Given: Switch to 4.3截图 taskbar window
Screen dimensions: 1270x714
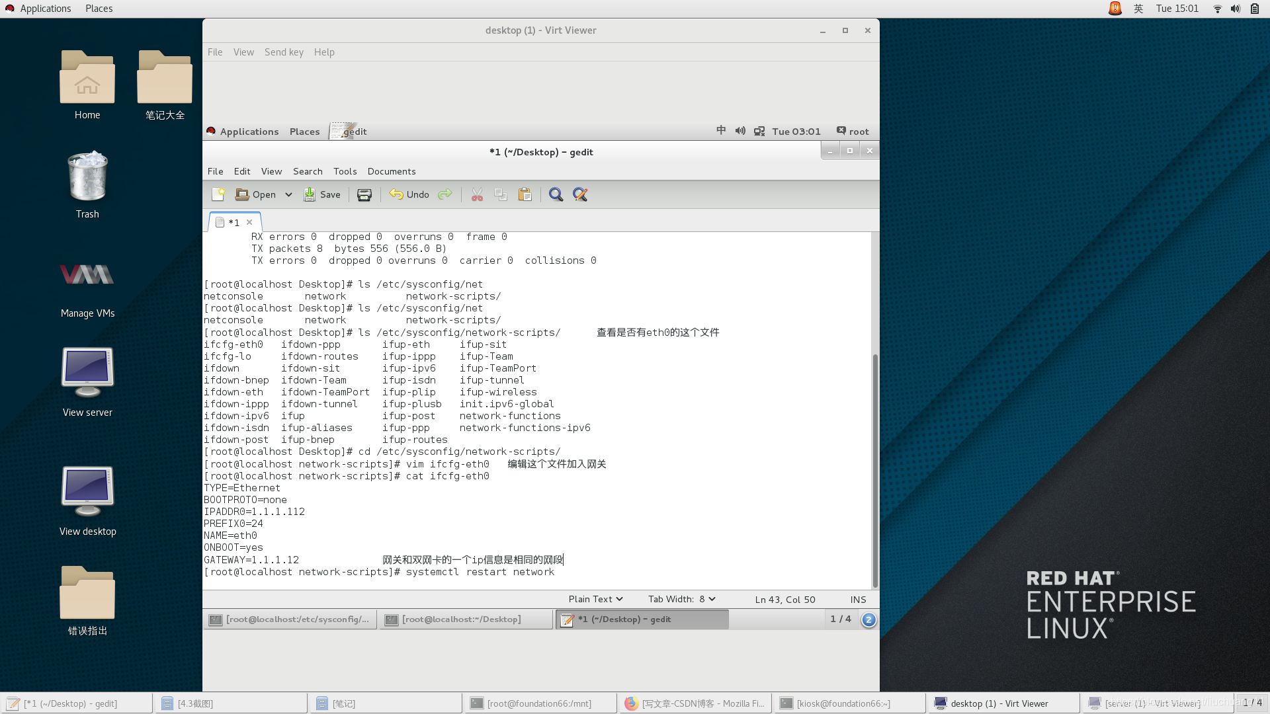Looking at the screenshot, I should click(232, 703).
